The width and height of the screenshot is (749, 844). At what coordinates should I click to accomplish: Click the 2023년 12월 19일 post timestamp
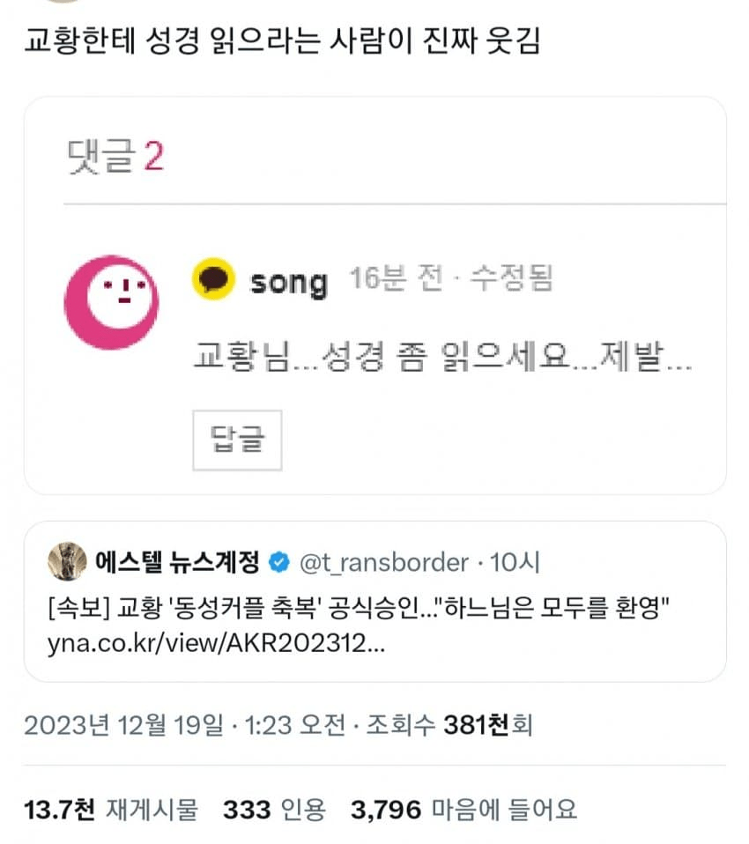[182, 725]
